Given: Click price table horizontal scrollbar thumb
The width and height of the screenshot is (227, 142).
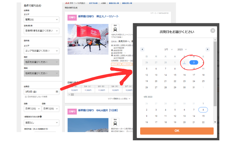Looking at the screenshot, I should pos(72,95).
